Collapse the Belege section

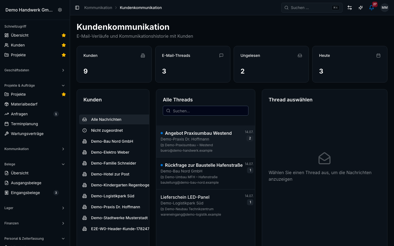point(35,164)
